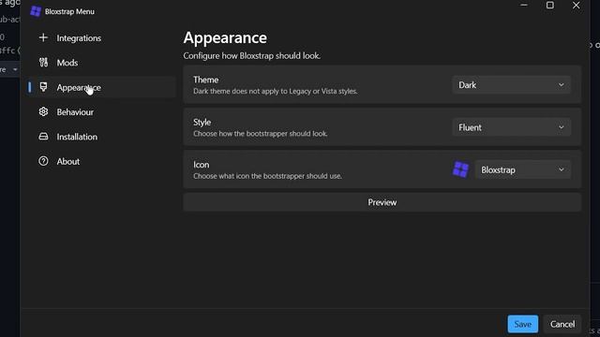Open the Style dropdown set to Fluent
The image size is (600, 337).
coord(512,127)
